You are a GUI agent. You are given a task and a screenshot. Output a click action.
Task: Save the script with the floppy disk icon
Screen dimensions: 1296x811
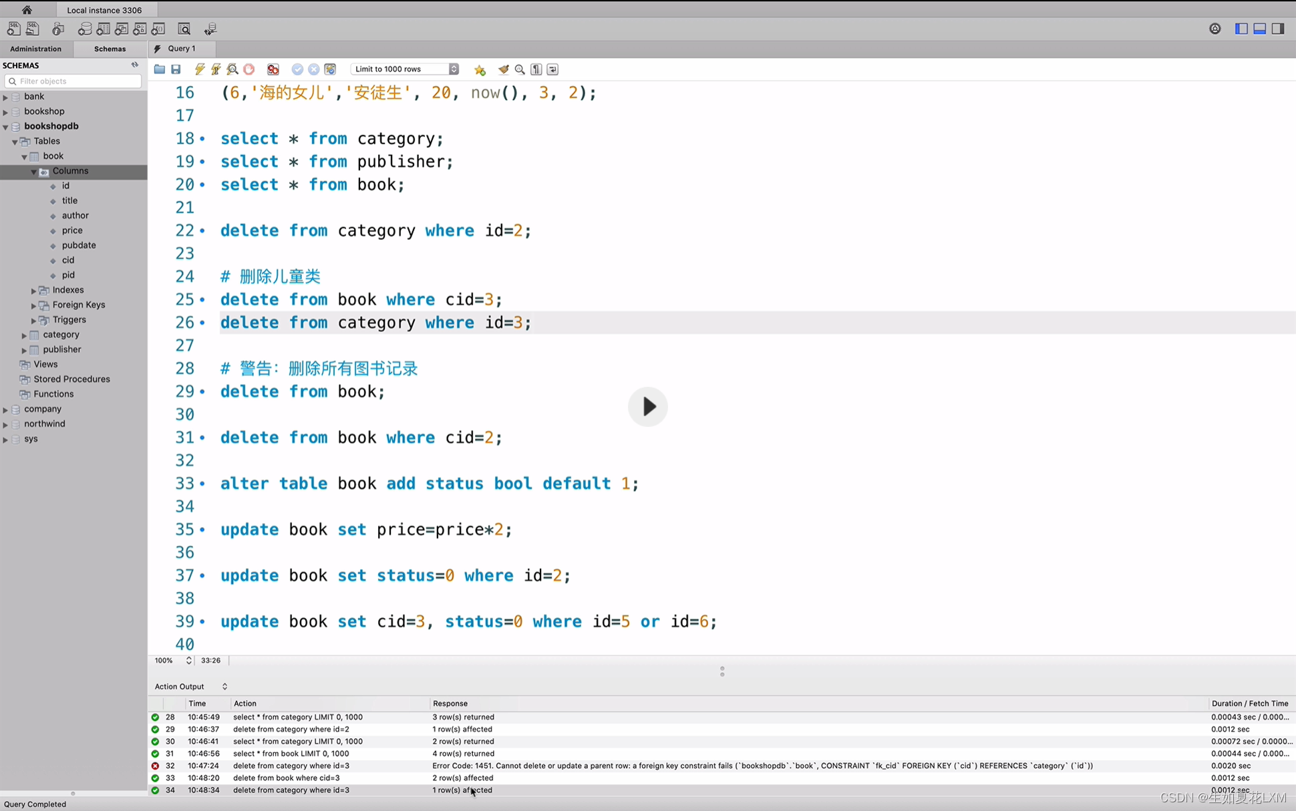pos(176,69)
